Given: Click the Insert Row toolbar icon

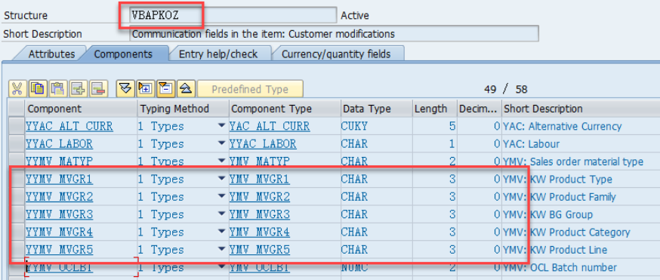Looking at the screenshot, I should pos(79,89).
